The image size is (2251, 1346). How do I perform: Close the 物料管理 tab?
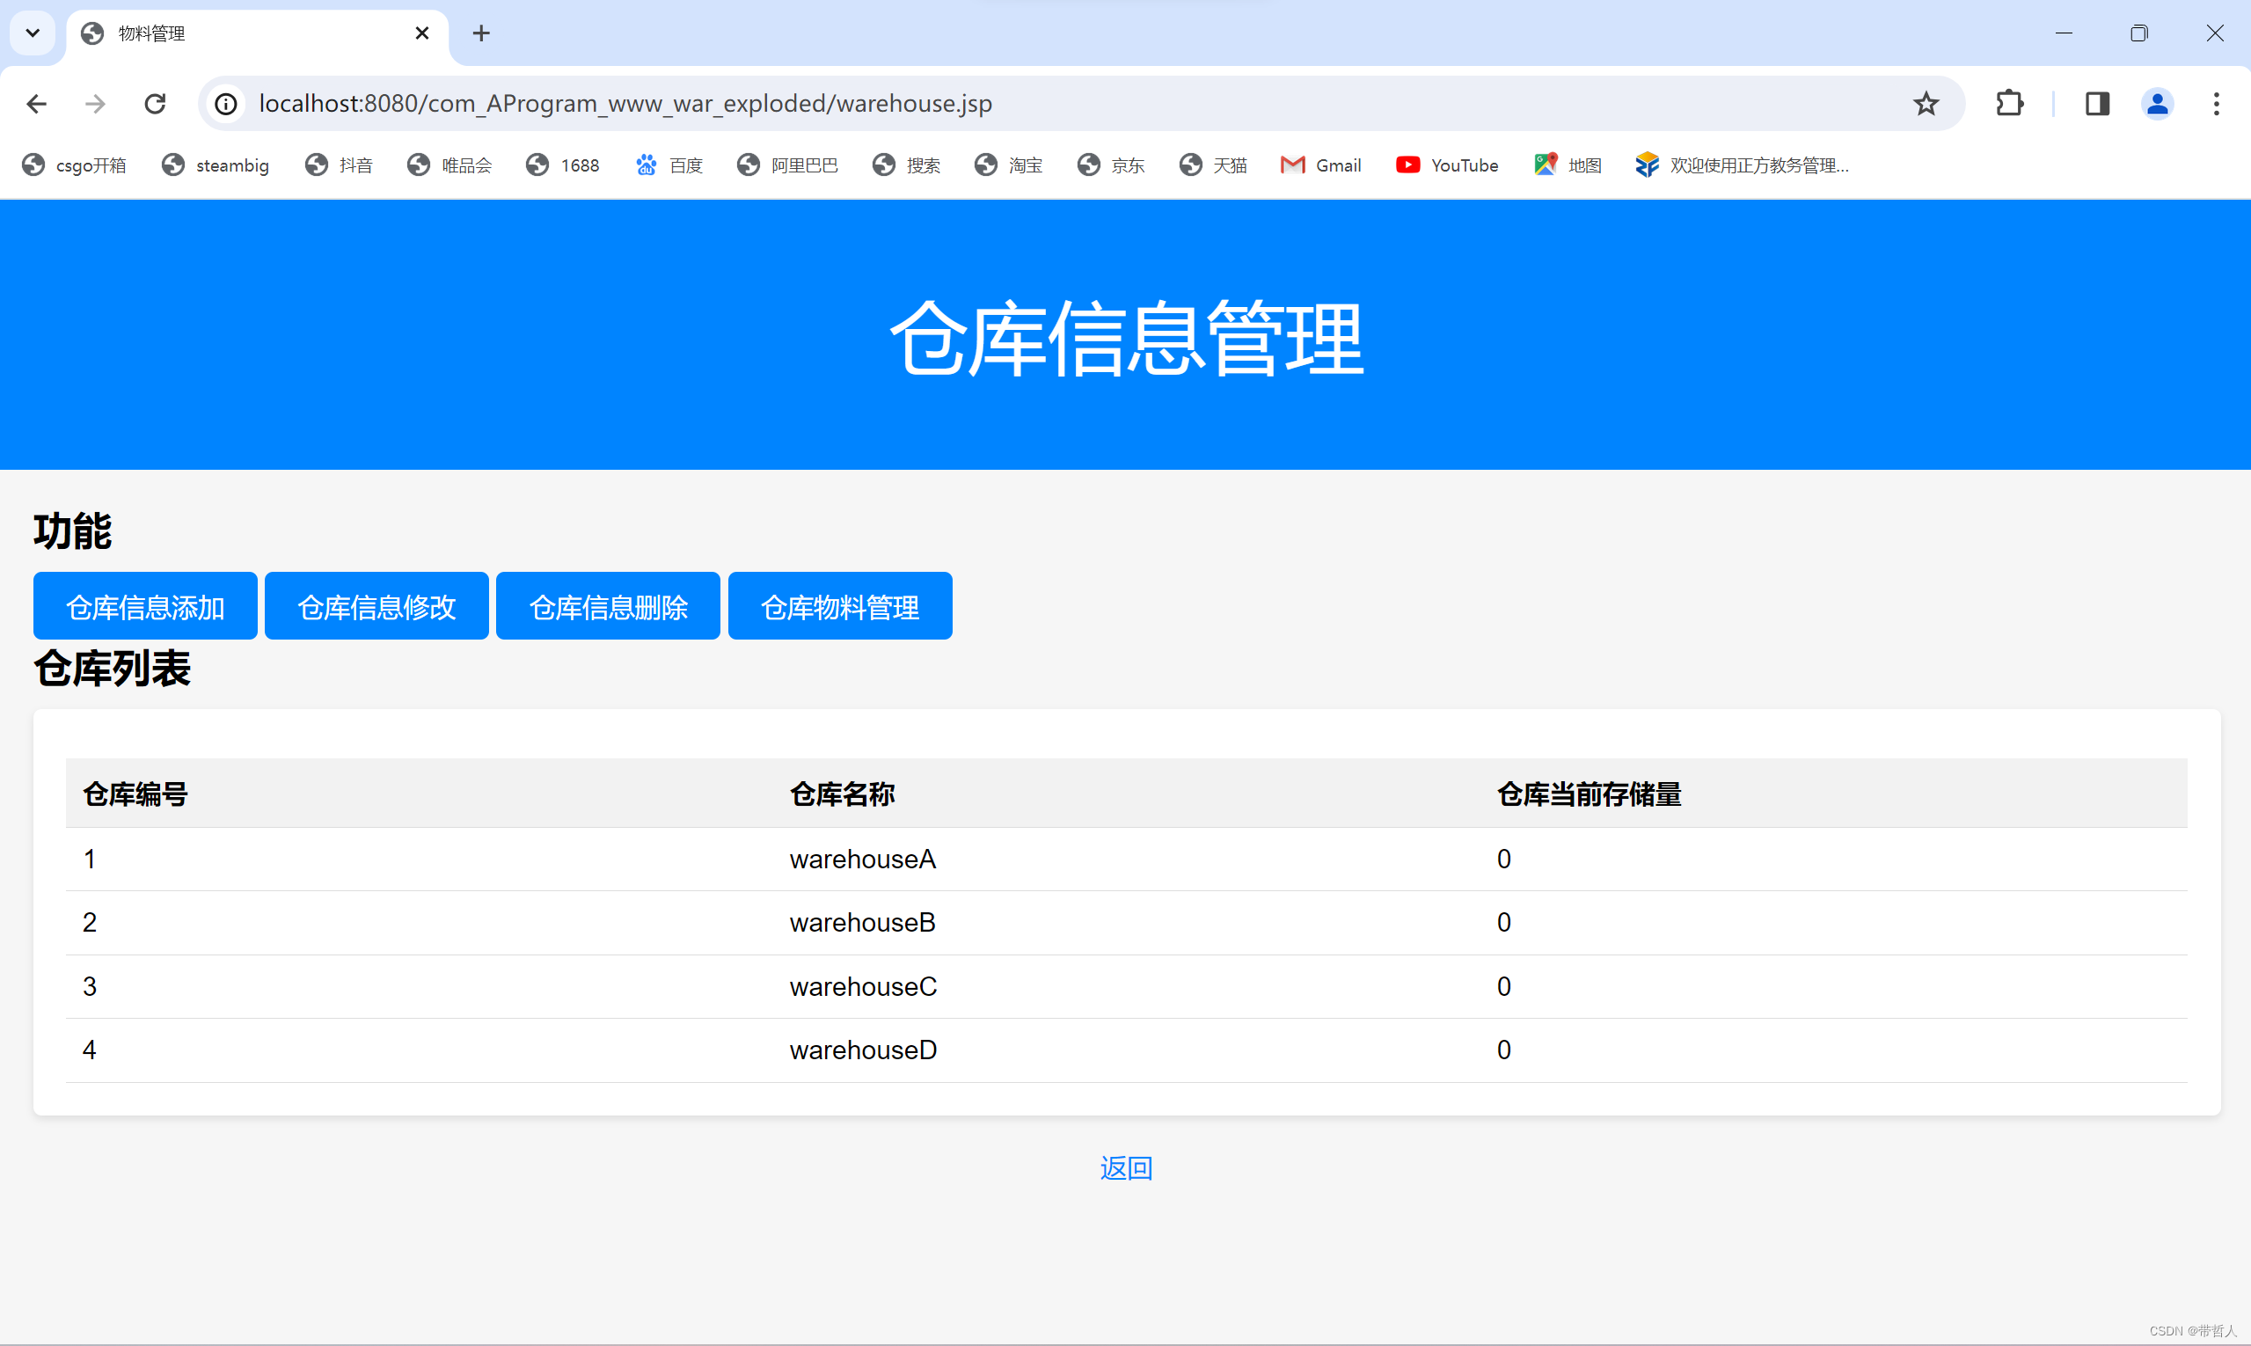click(421, 33)
